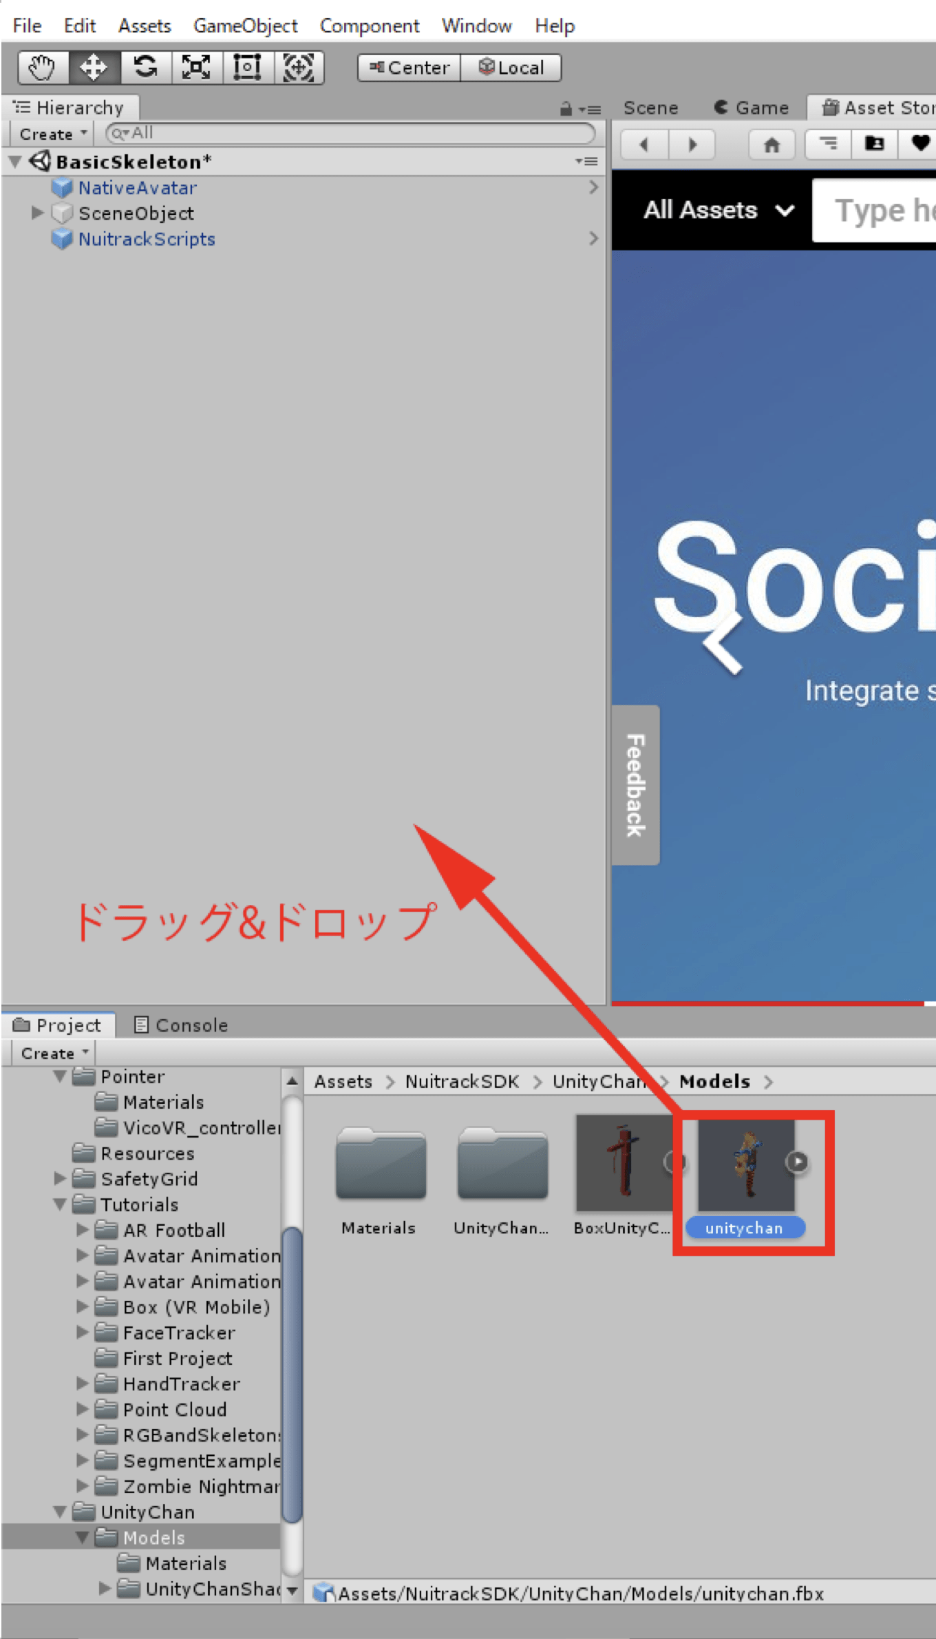
Task: Select the First Project folder
Action: click(178, 1358)
